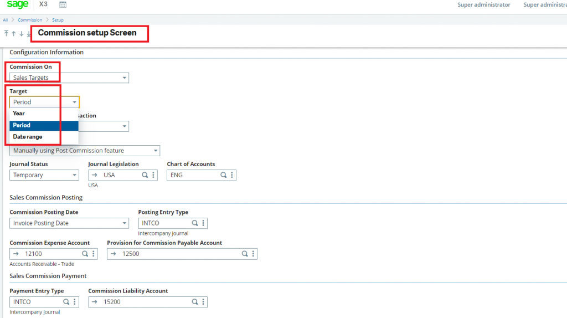
Task: Open the calendar icon in header
Action: pos(63,5)
